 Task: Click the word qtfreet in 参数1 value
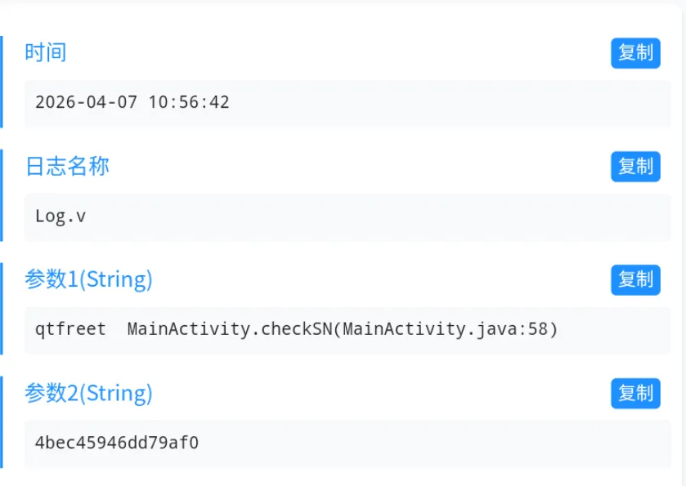[x=70, y=330]
